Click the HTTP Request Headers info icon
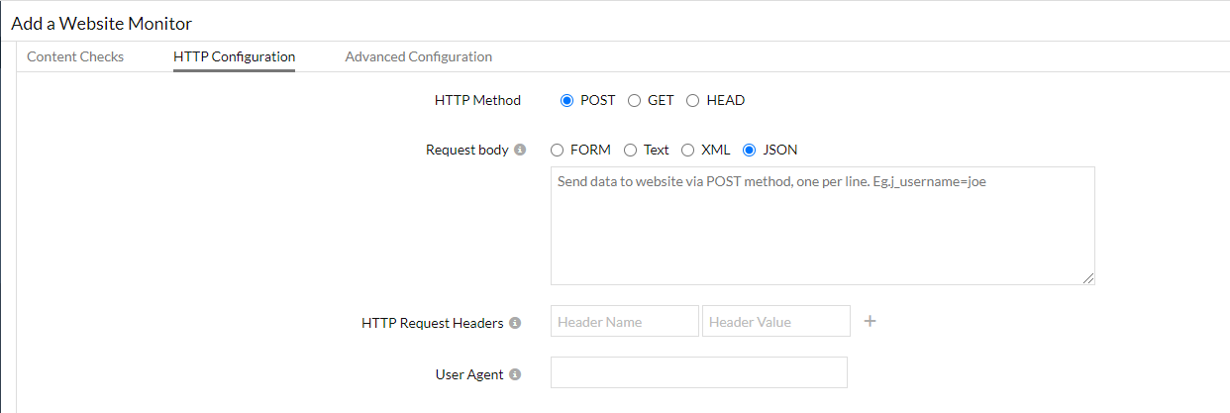The width and height of the screenshot is (1230, 413). click(x=515, y=323)
